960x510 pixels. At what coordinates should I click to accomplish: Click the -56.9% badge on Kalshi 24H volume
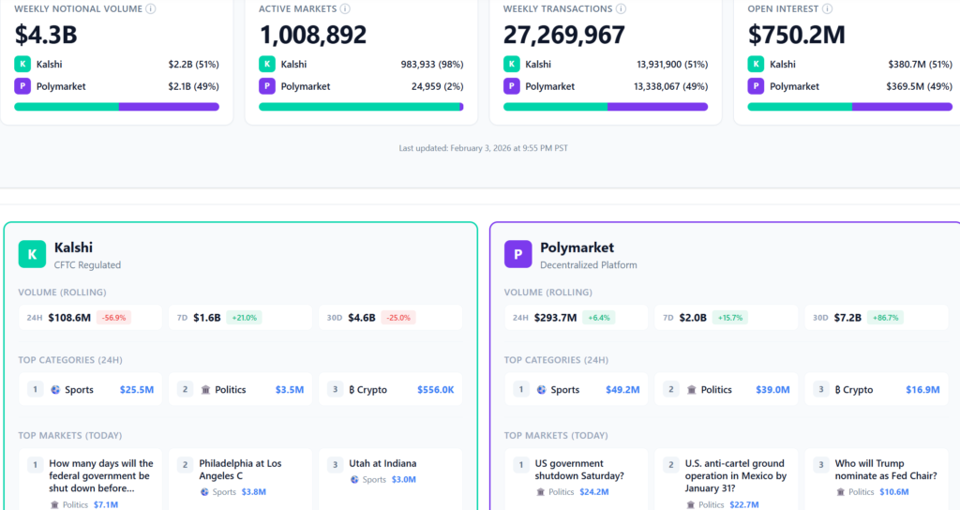point(112,318)
